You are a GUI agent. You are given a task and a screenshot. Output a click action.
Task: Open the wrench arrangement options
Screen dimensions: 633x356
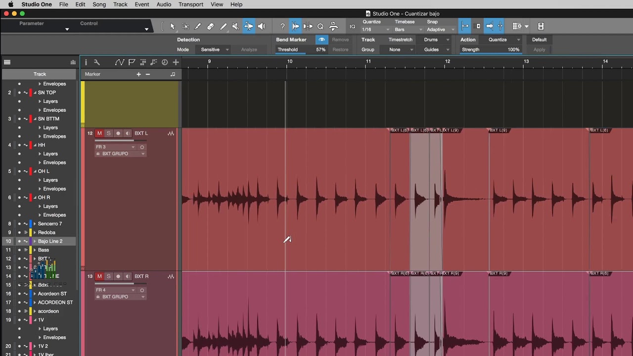pos(97,62)
